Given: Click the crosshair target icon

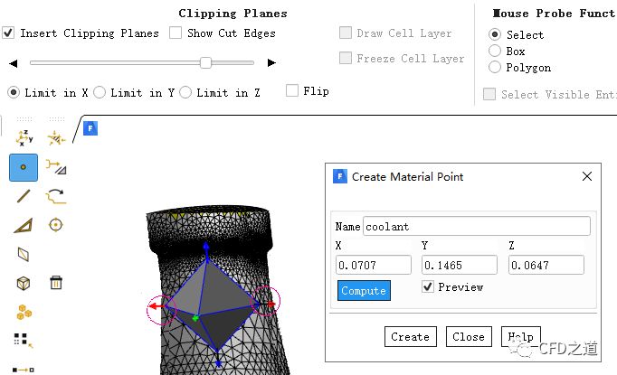Looking at the screenshot, I should coord(55,225).
